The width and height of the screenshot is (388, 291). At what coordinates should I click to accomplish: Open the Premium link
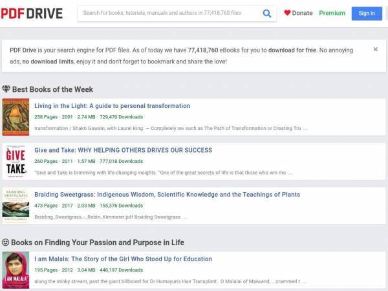[332, 13]
